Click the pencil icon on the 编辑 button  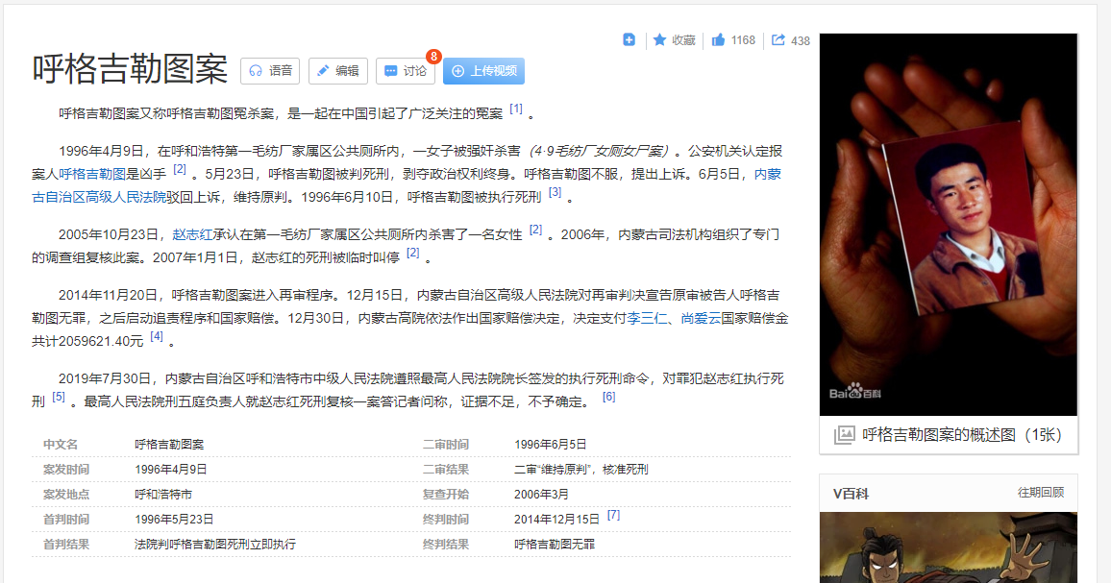[x=321, y=70]
